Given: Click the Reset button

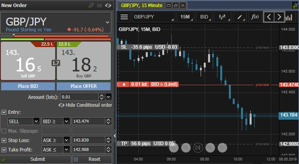Looking at the screenshot, I should [x=92, y=159].
